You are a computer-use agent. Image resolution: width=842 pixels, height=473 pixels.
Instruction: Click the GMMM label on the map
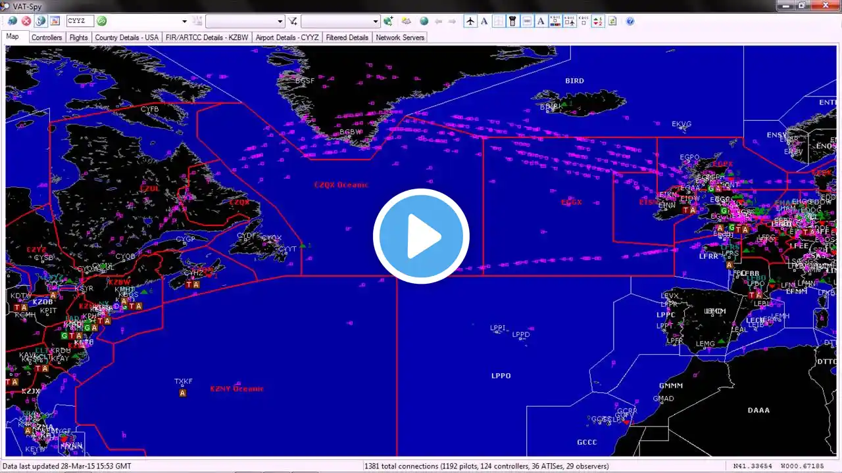tap(670, 386)
